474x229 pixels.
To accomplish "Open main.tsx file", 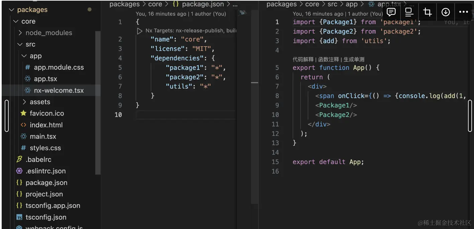I will click(x=43, y=136).
